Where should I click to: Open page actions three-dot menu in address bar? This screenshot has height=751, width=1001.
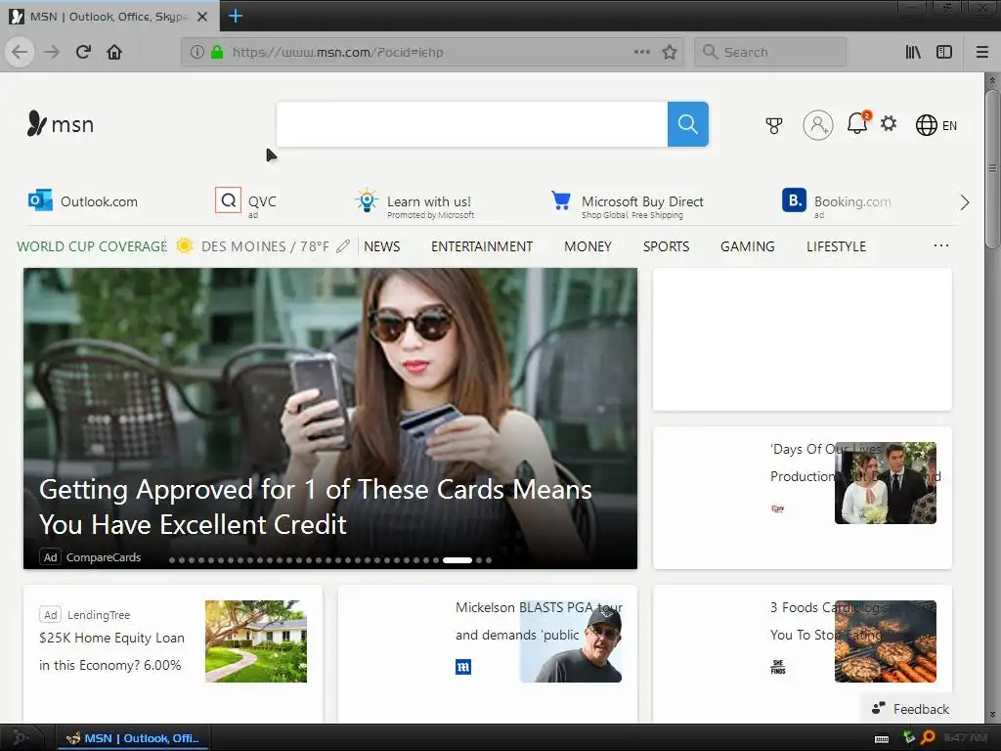642,52
